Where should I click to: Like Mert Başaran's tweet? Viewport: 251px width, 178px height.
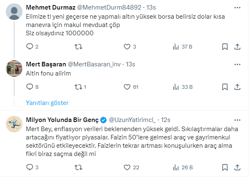[127, 87]
